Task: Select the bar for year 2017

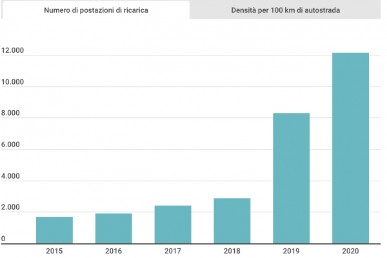Action: (173, 224)
